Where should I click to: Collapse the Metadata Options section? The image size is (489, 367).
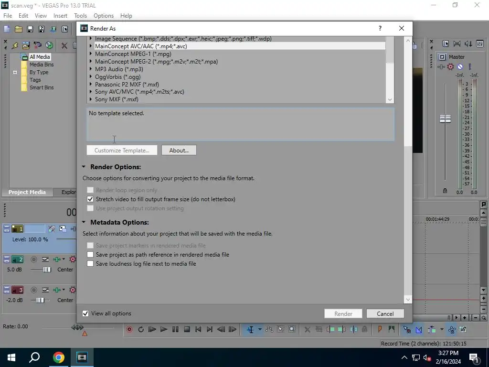point(84,222)
